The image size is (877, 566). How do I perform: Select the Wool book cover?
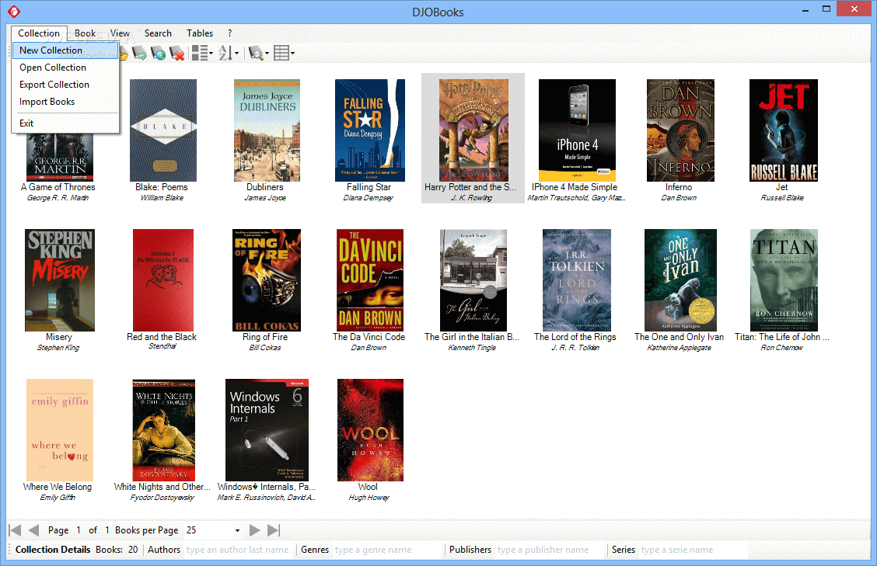coord(370,429)
